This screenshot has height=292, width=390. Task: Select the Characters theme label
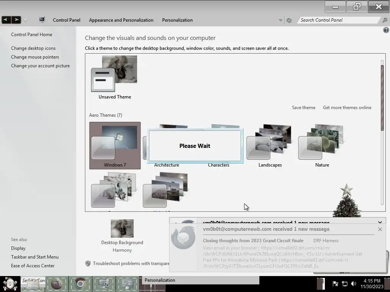coord(218,165)
